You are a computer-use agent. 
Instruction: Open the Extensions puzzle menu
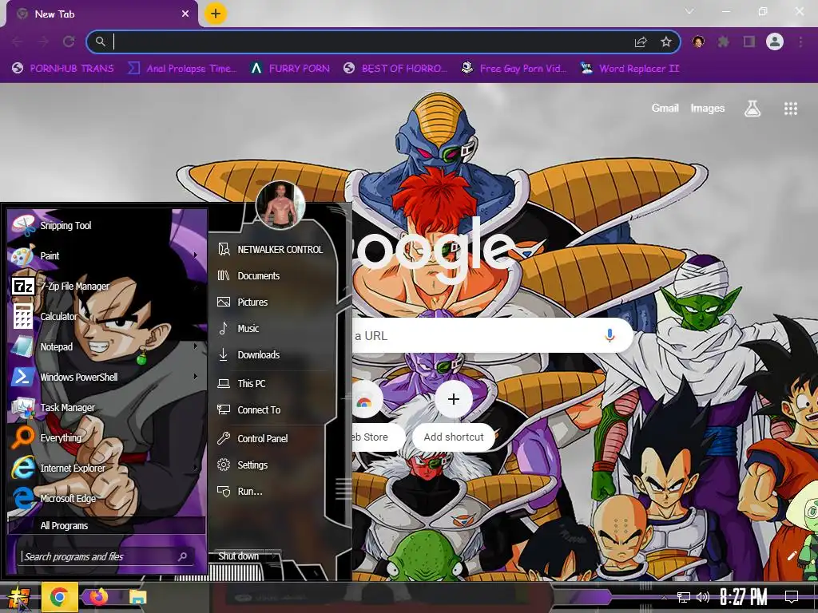click(724, 42)
